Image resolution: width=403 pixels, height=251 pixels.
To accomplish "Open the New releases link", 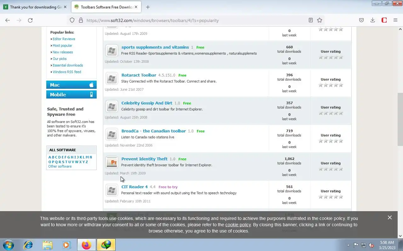I will [x=63, y=52].
